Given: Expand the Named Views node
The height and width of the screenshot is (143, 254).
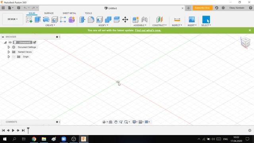Looking at the screenshot, I should click(x=9, y=52).
